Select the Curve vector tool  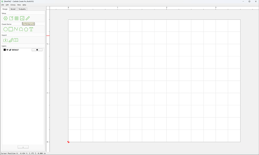(21, 29)
